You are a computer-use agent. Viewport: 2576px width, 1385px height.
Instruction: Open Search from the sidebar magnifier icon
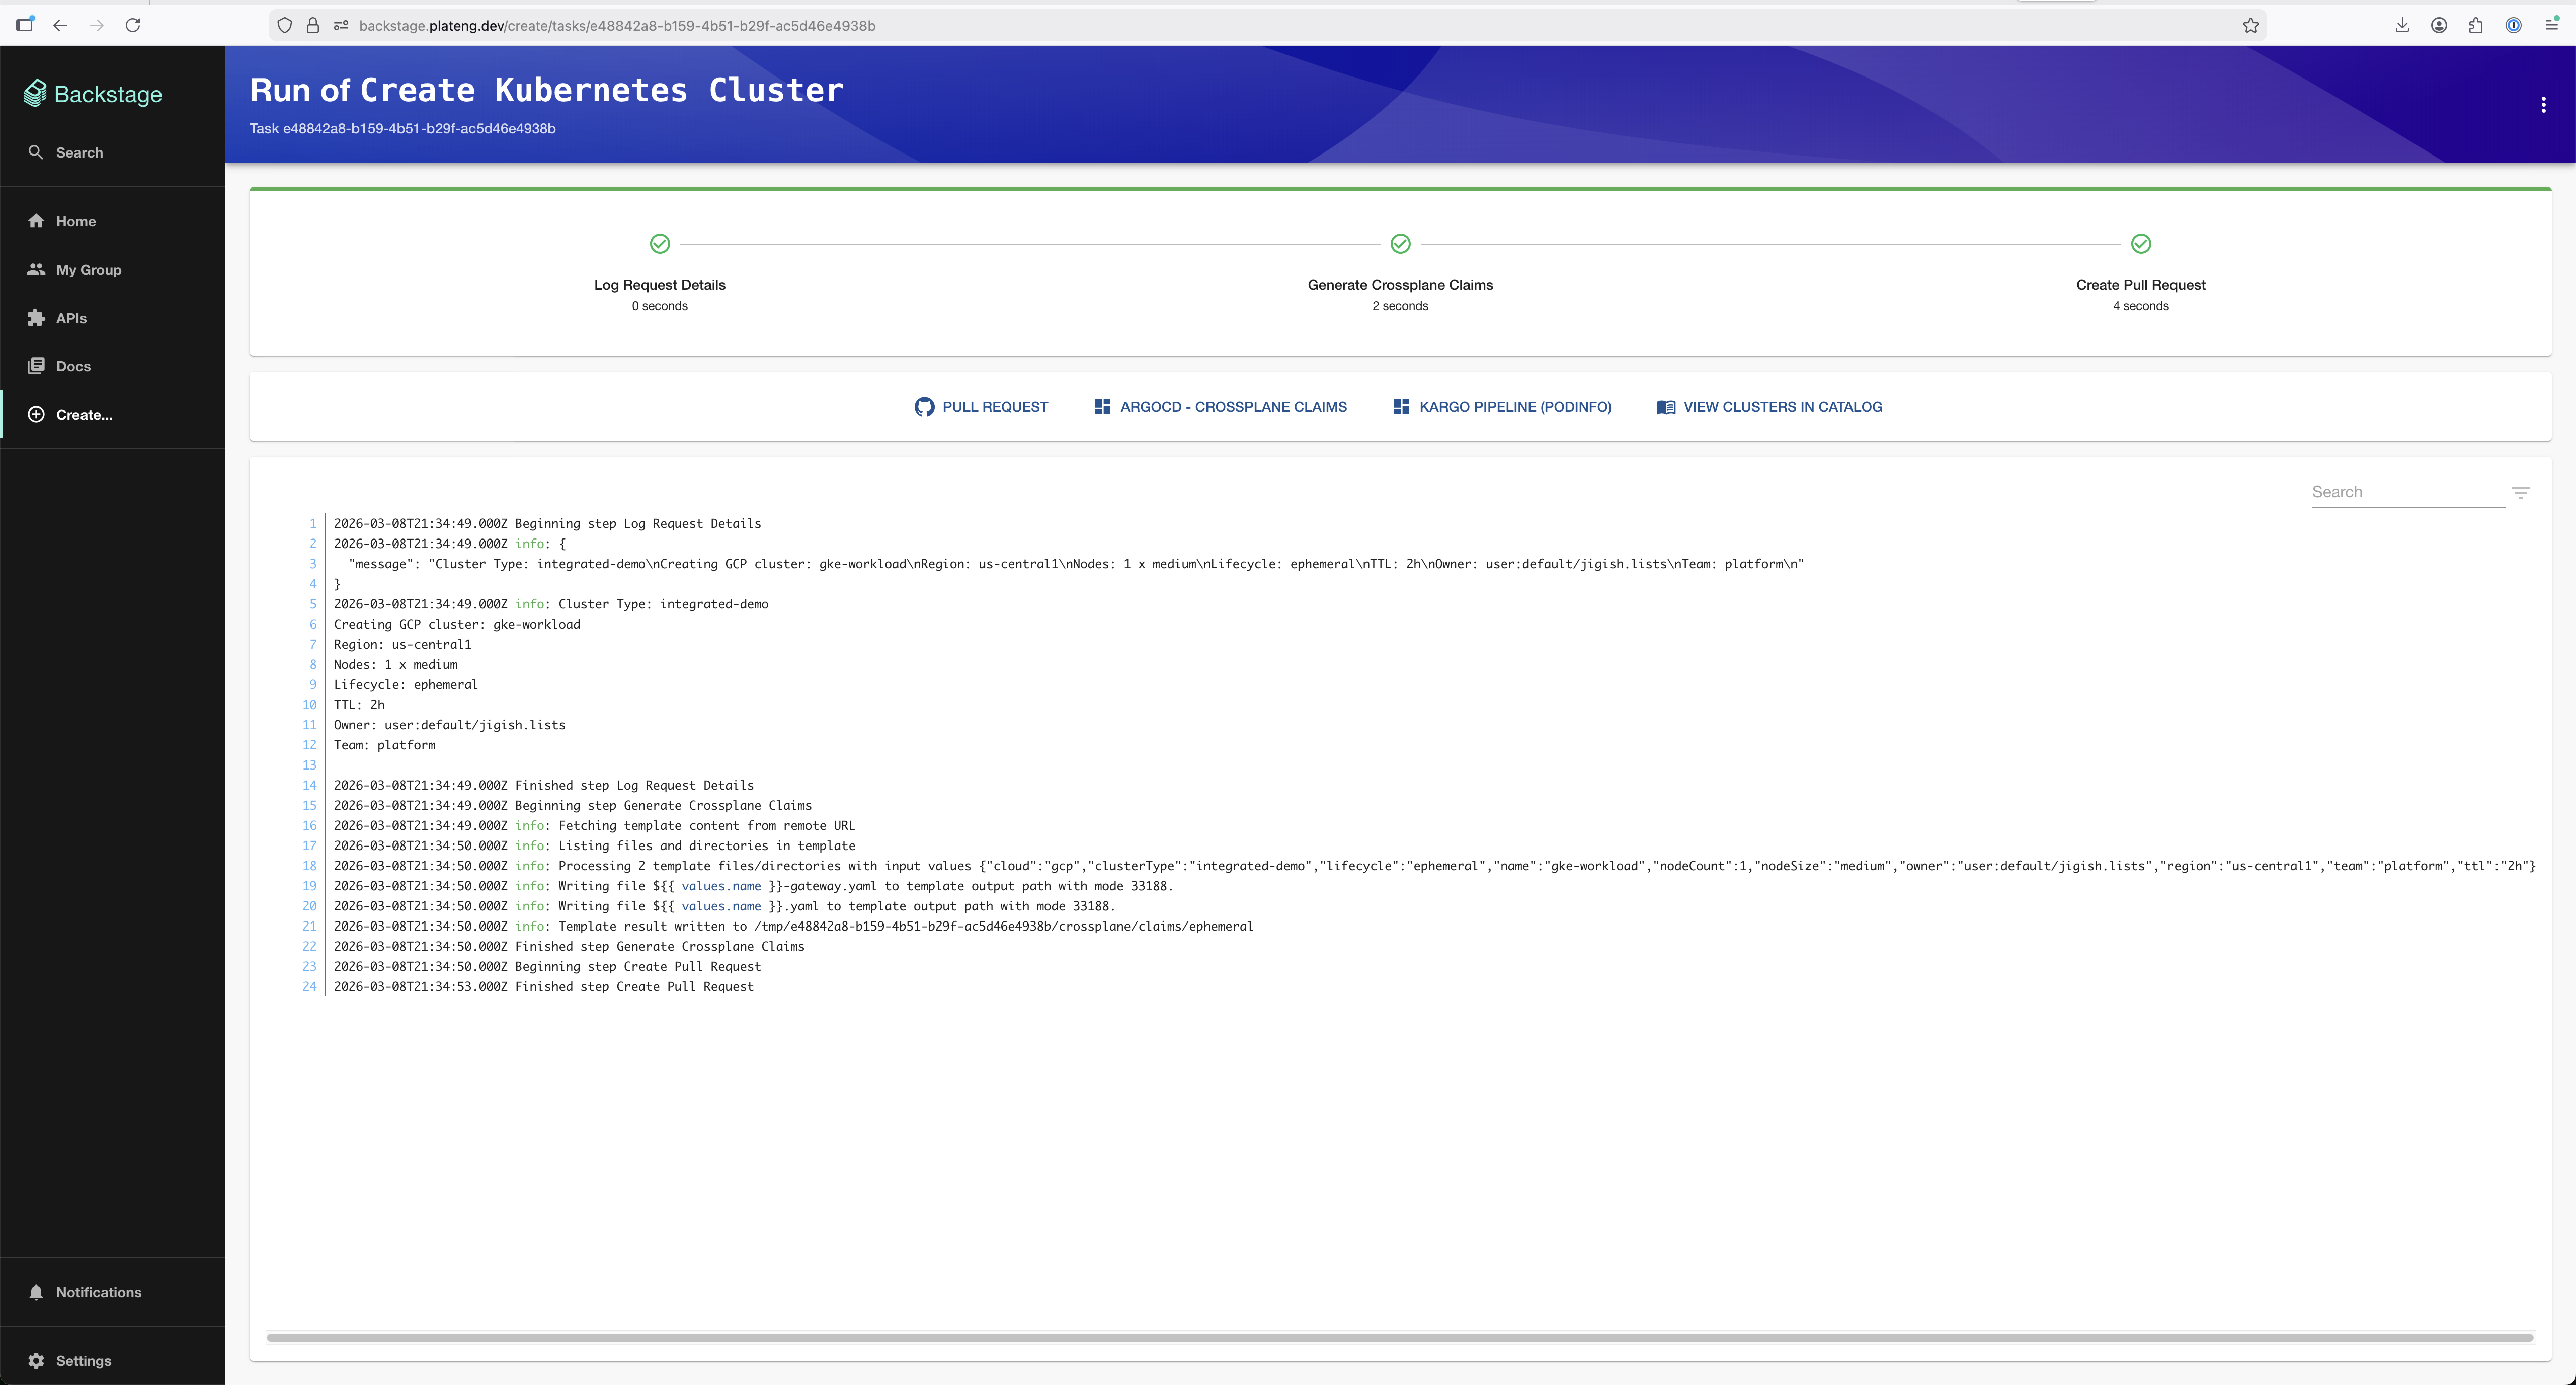click(x=36, y=152)
